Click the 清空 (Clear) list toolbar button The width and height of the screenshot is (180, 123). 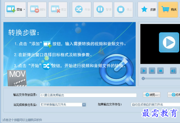(58, 10)
